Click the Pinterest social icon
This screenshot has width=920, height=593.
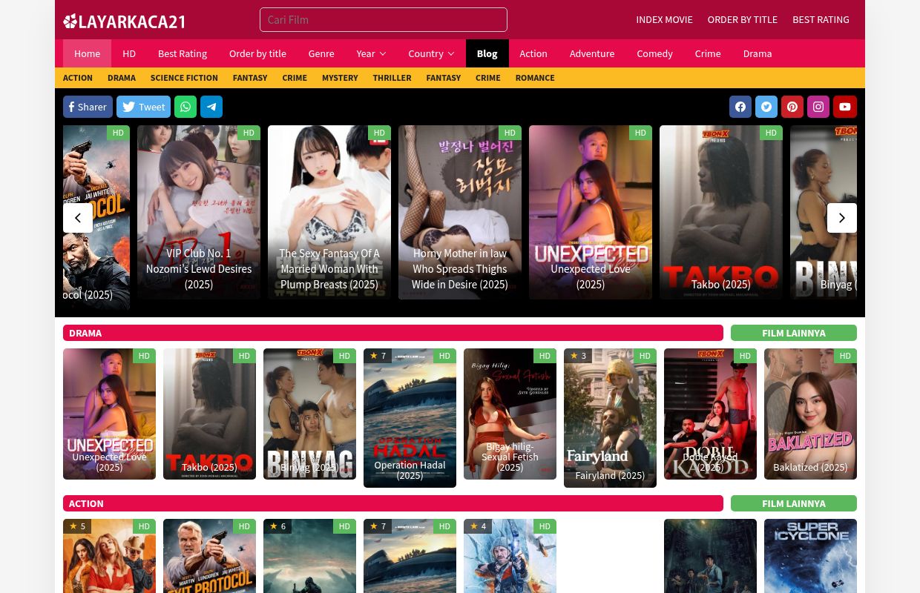click(x=792, y=107)
